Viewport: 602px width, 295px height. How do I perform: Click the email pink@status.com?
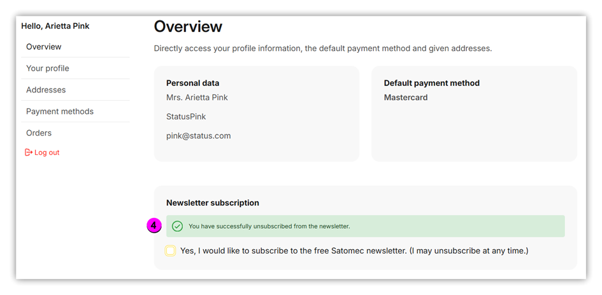click(198, 136)
